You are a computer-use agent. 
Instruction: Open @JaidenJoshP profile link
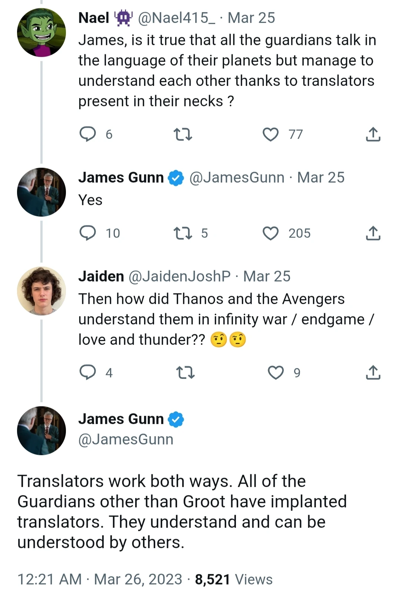point(180,276)
